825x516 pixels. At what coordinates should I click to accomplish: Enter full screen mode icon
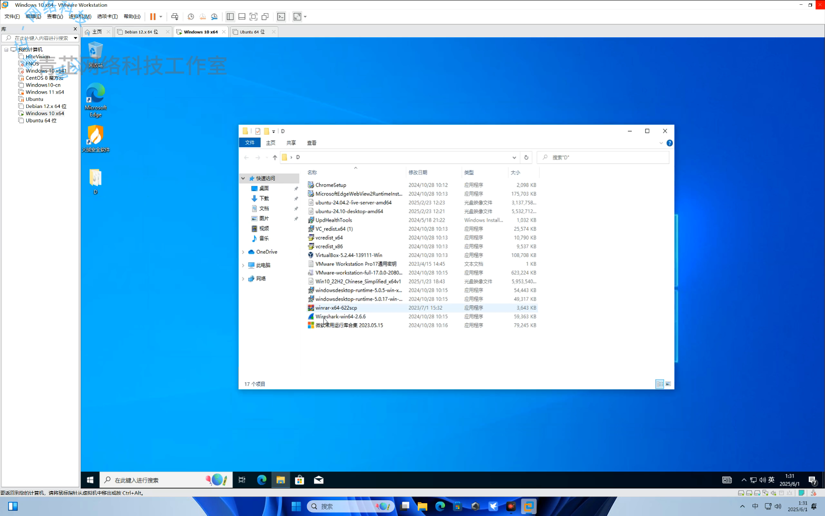tap(254, 17)
